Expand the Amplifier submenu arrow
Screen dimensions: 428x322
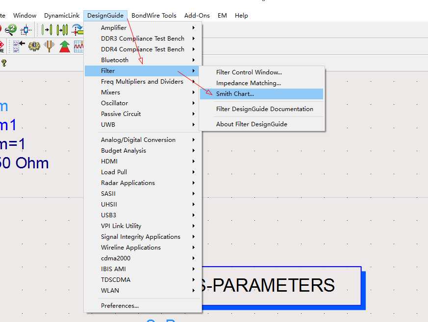[x=193, y=28]
